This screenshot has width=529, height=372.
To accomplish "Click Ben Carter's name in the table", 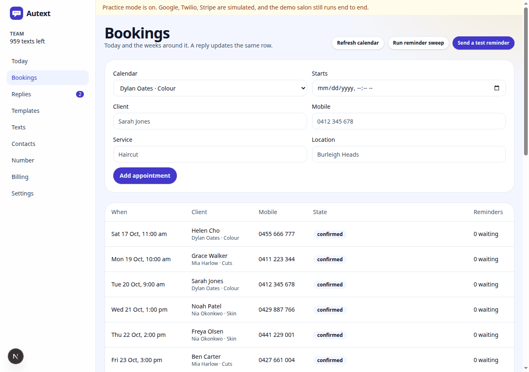I will 206,357.
